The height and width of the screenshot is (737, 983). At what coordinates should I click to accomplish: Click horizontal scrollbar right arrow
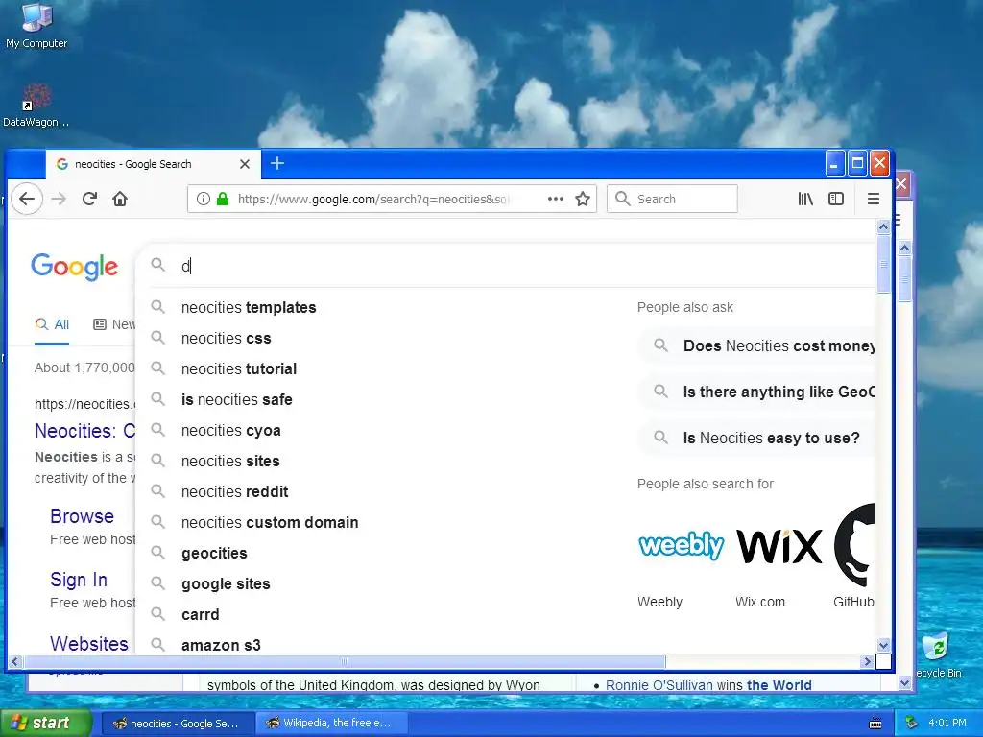coord(868,662)
